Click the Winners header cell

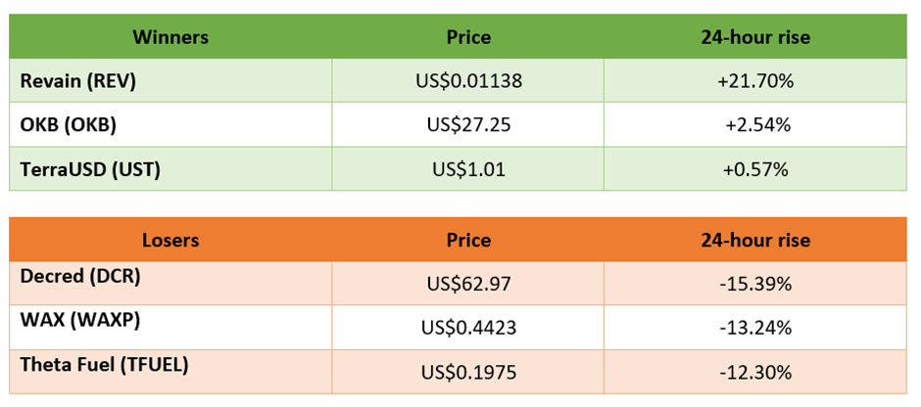pyautogui.click(x=170, y=37)
